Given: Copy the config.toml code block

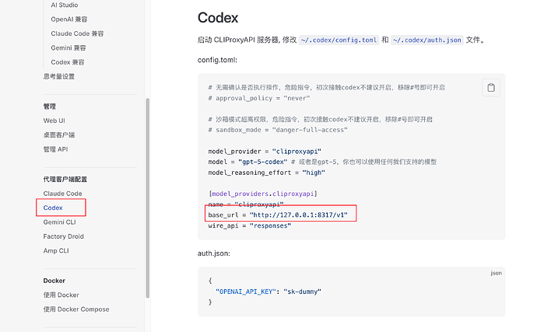Looking at the screenshot, I should [491, 88].
